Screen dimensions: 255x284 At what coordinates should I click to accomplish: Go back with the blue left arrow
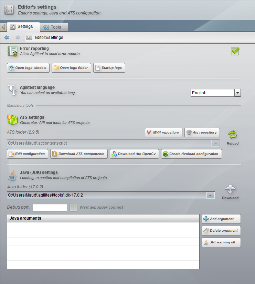pyautogui.click(x=7, y=38)
